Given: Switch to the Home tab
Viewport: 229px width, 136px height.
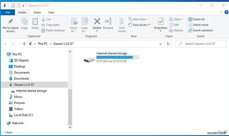Looking at the screenshot, I should (22, 12).
